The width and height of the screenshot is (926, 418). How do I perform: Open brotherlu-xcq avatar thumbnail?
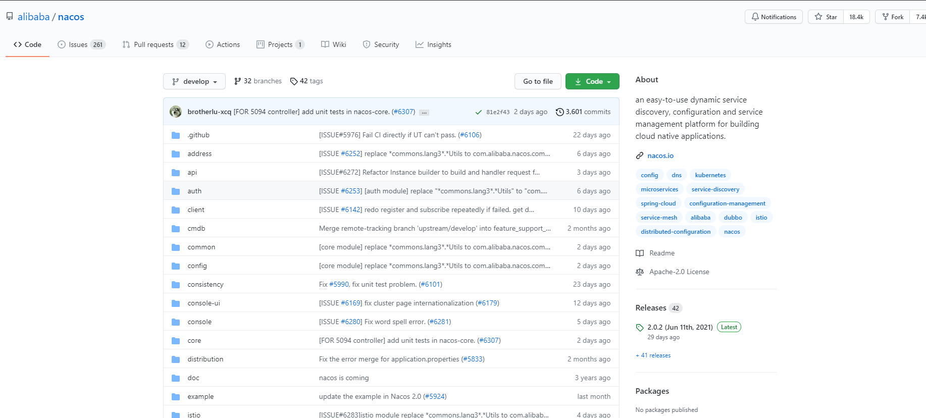click(x=176, y=112)
